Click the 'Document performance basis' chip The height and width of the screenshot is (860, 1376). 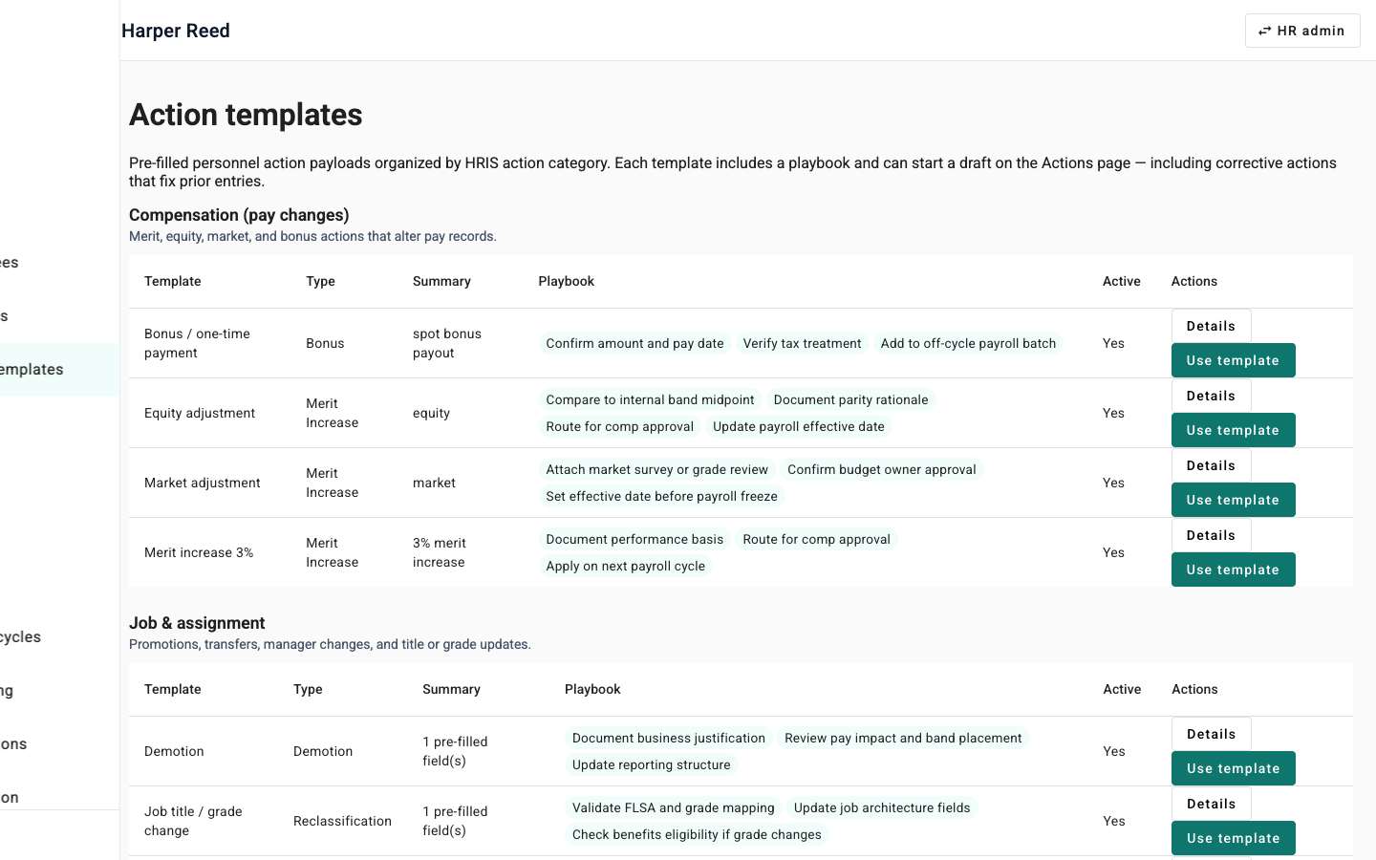click(634, 539)
